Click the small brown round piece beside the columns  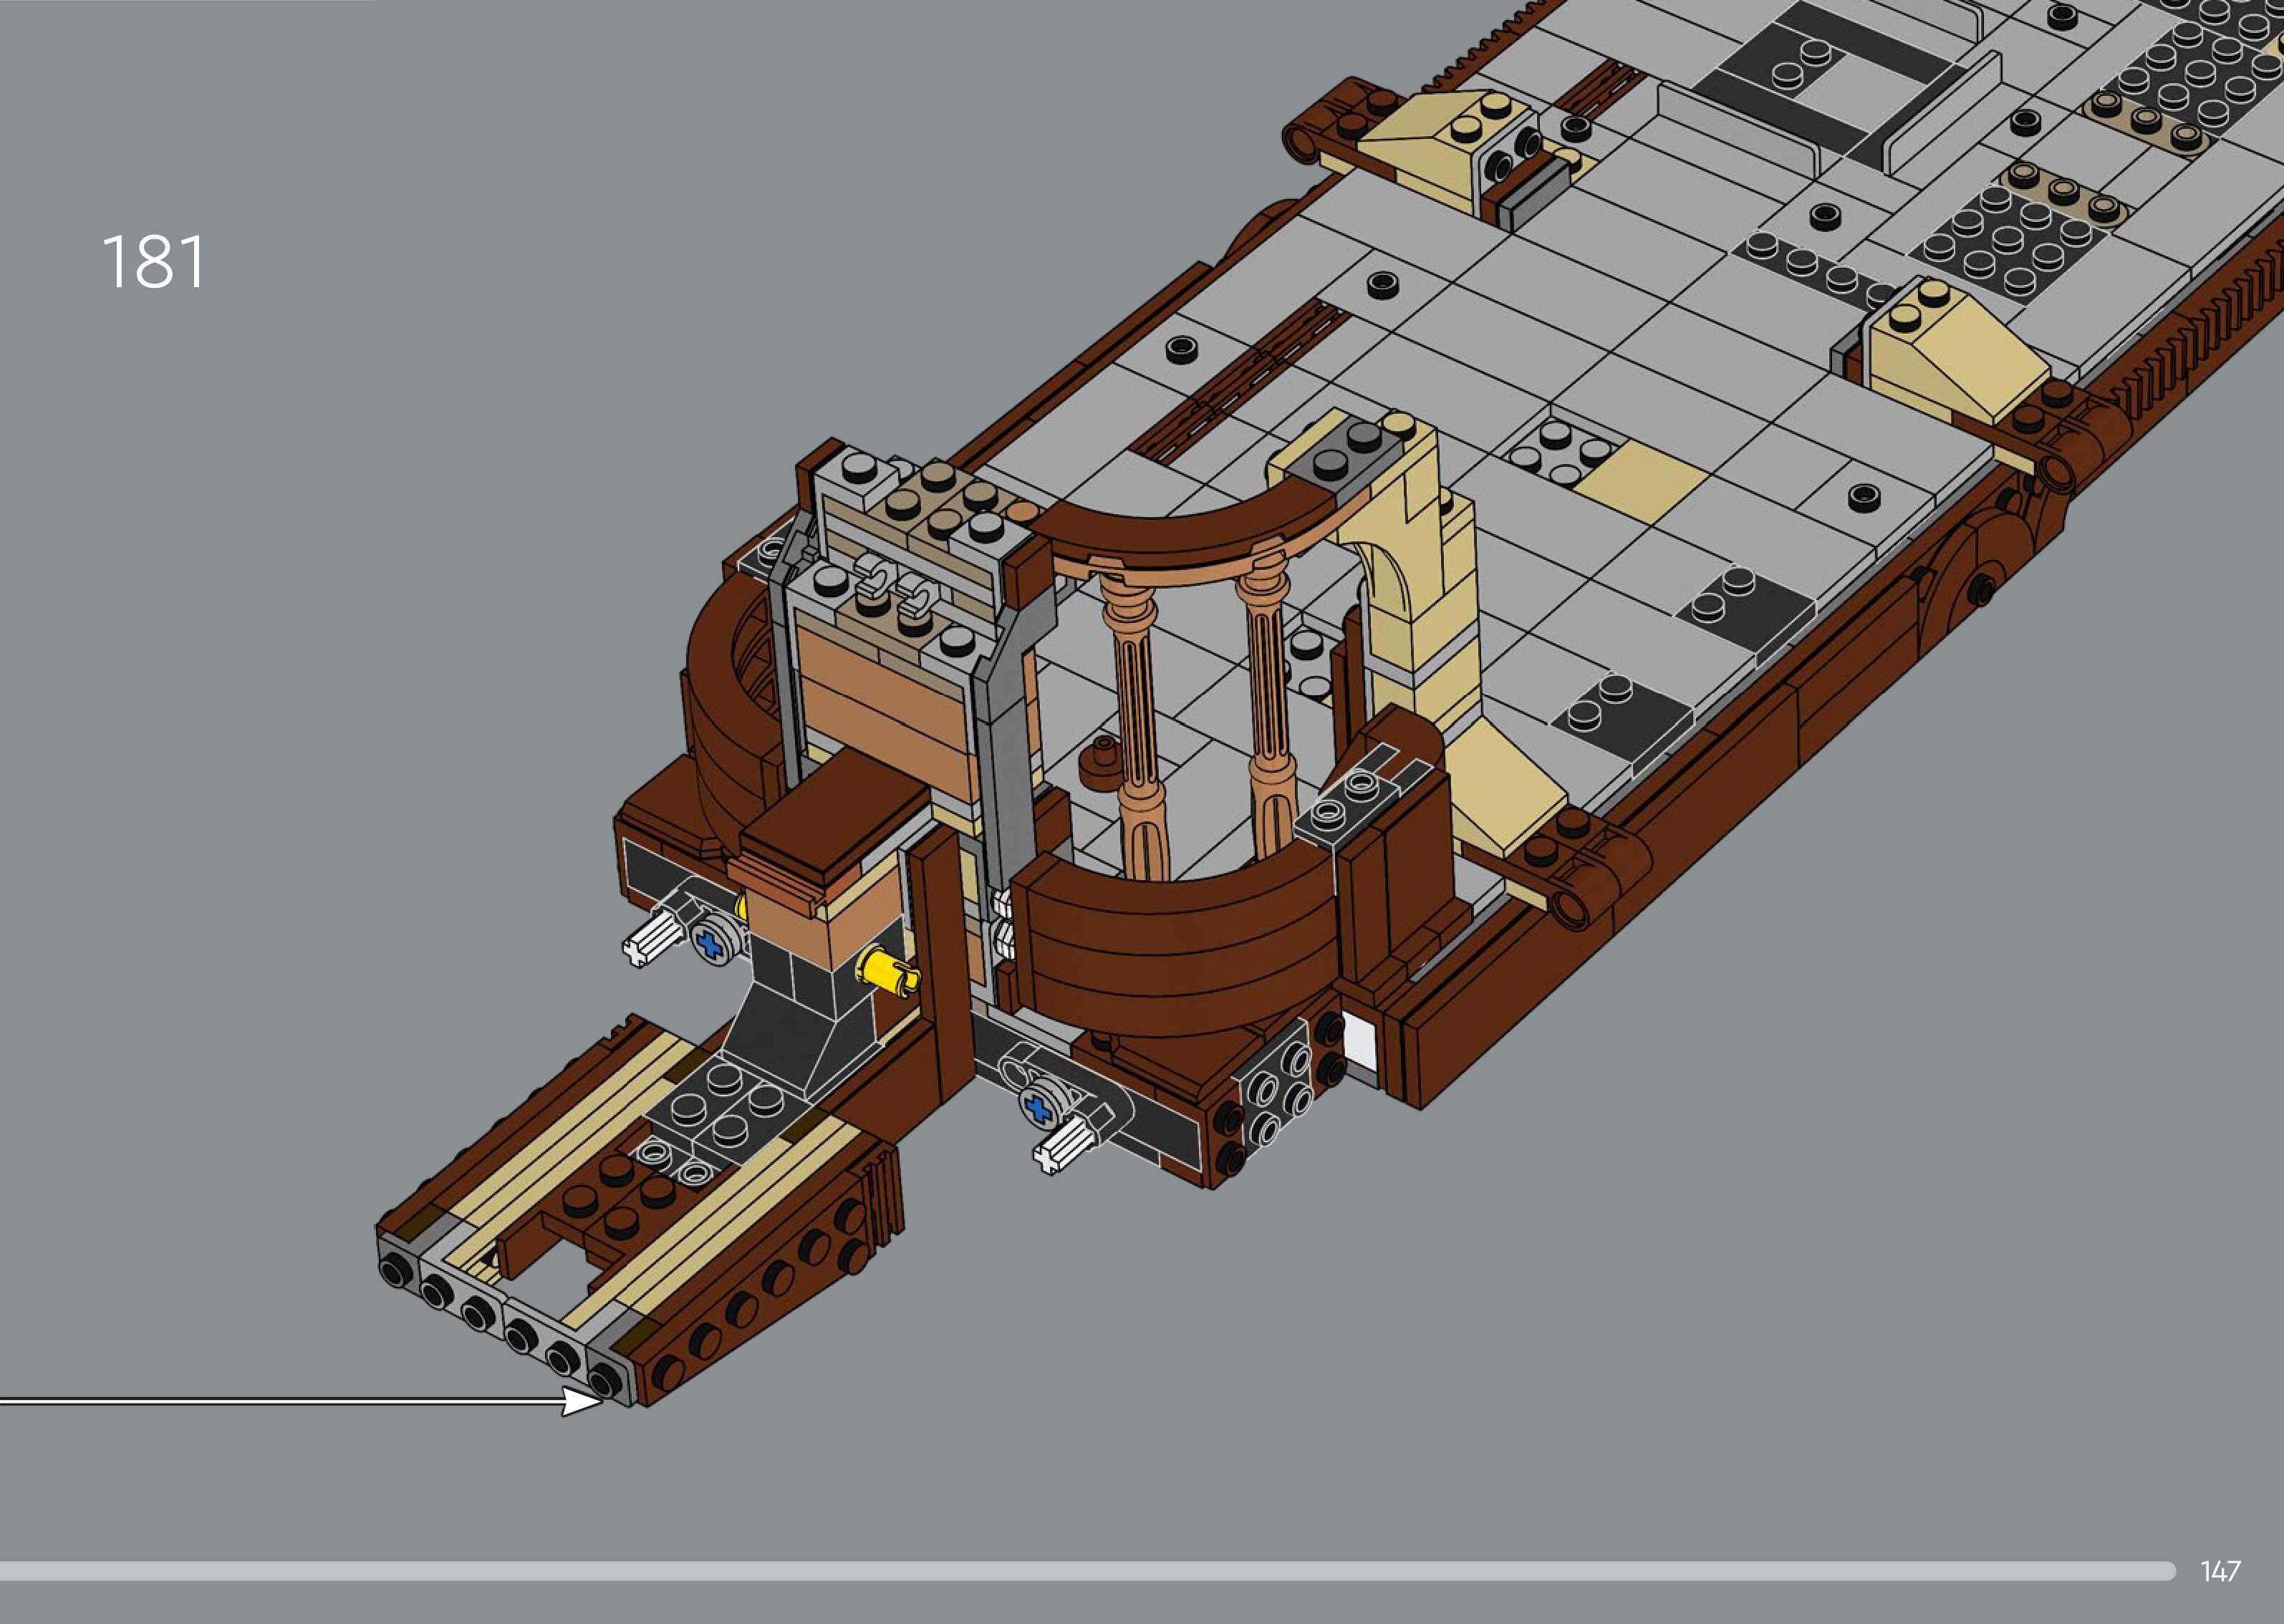point(1101,763)
